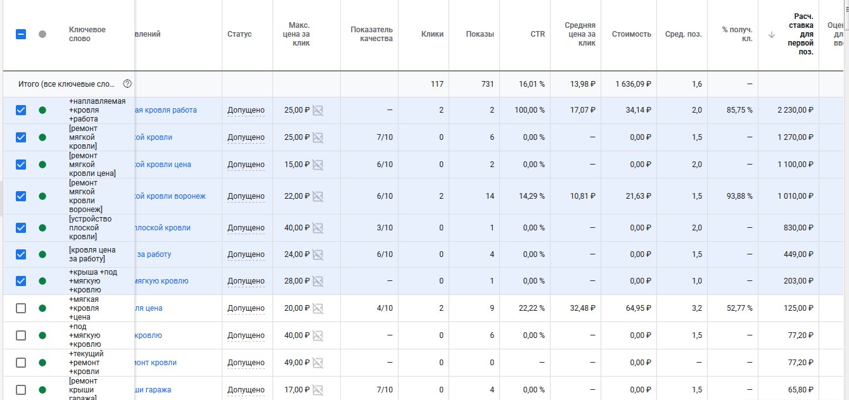Image resolution: width=849 pixels, height=400 pixels.
Task: Check the '+под +мягкую +кровлю' row checkbox
Action: coord(21,335)
